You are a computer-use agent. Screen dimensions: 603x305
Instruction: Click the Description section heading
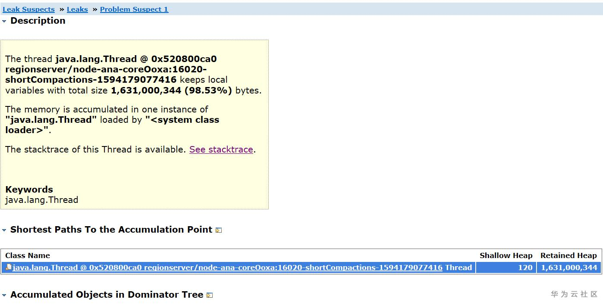[38, 21]
